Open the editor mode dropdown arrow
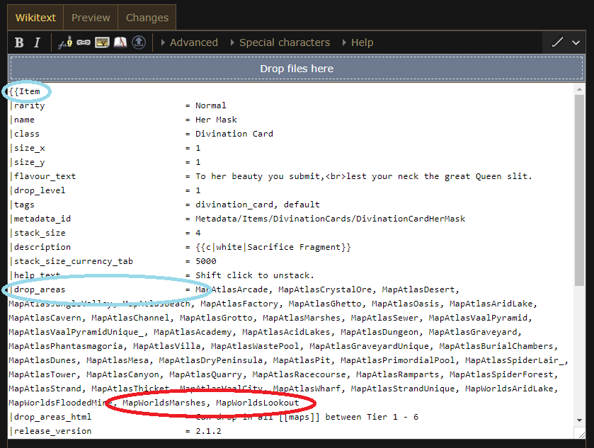Viewport: 594px width, 448px height. pyautogui.click(x=576, y=42)
